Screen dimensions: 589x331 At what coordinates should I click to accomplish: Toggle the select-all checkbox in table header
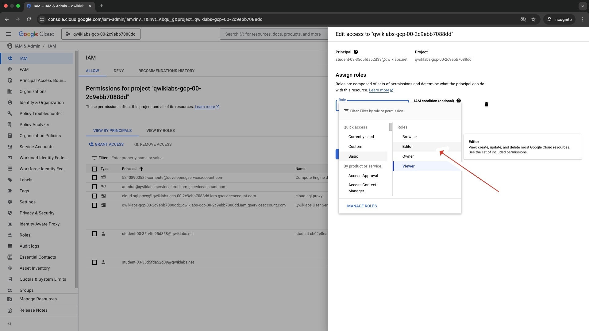pyautogui.click(x=94, y=169)
